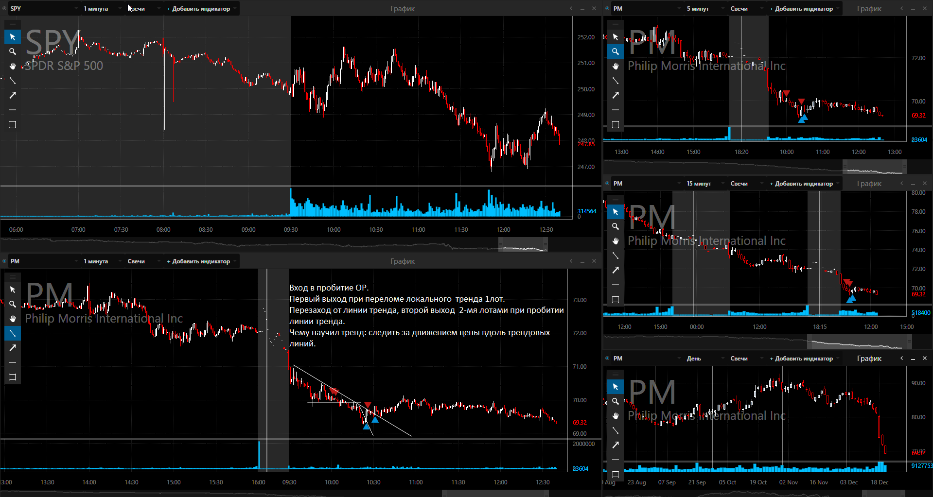Viewport: 933px width, 497px height.
Task: Select the horizontal line tool in SPY chart
Action: [13, 110]
